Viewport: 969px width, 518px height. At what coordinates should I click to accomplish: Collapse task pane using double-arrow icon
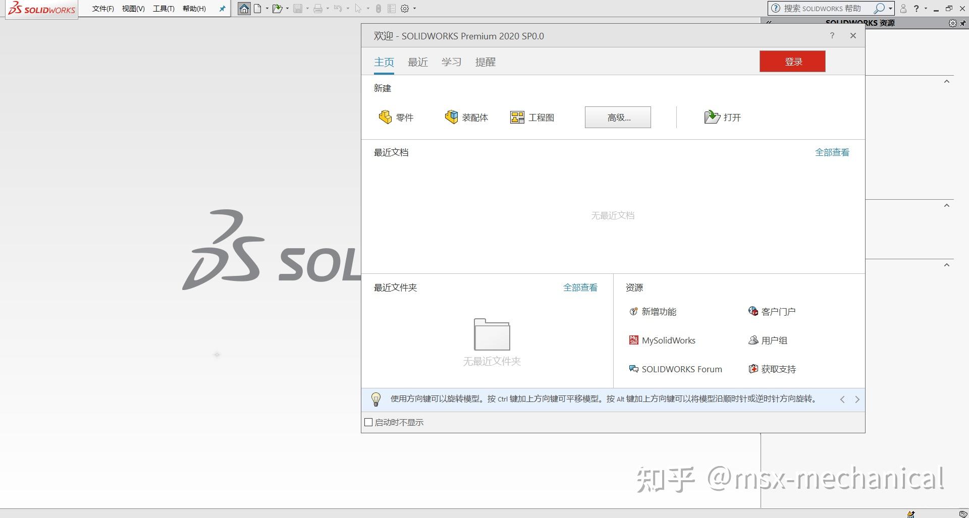pyautogui.click(x=769, y=23)
